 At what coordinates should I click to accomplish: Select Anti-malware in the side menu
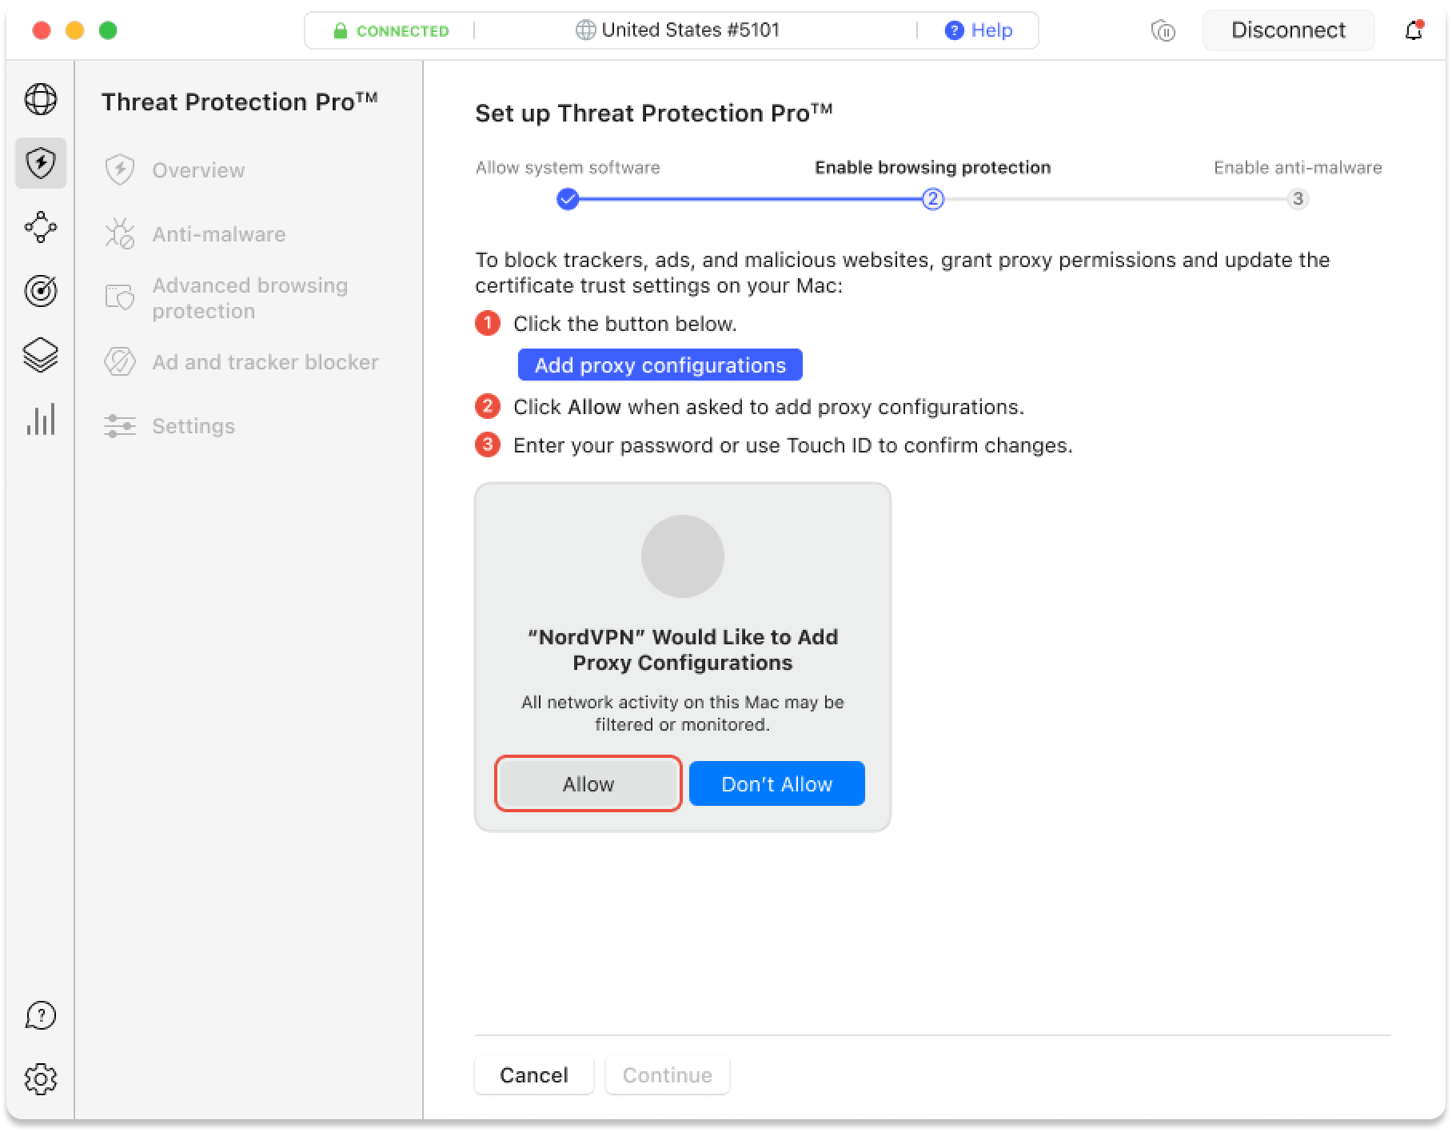(x=218, y=234)
